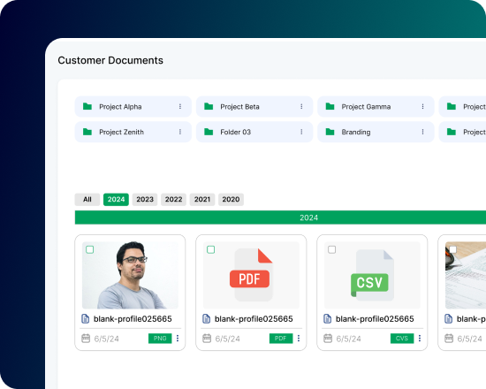This screenshot has width=486, height=389.
Task: Tick checkbox on the CSV file card
Action: (332, 249)
